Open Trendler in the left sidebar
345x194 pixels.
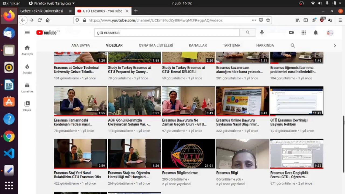click(27, 69)
